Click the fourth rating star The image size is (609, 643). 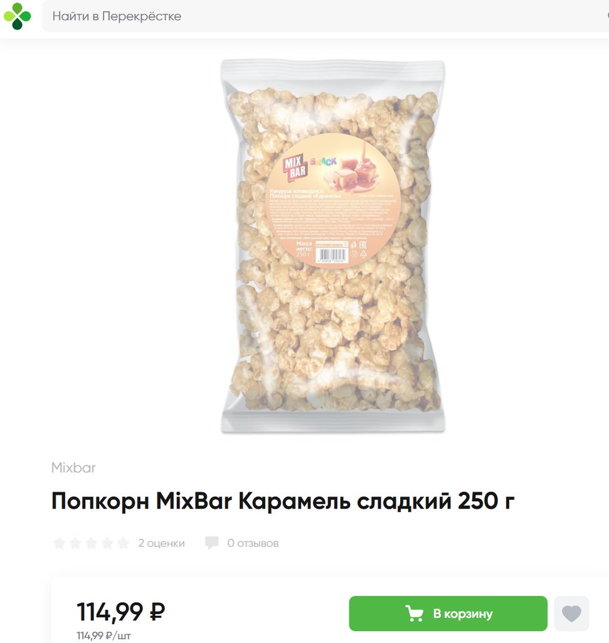(107, 543)
